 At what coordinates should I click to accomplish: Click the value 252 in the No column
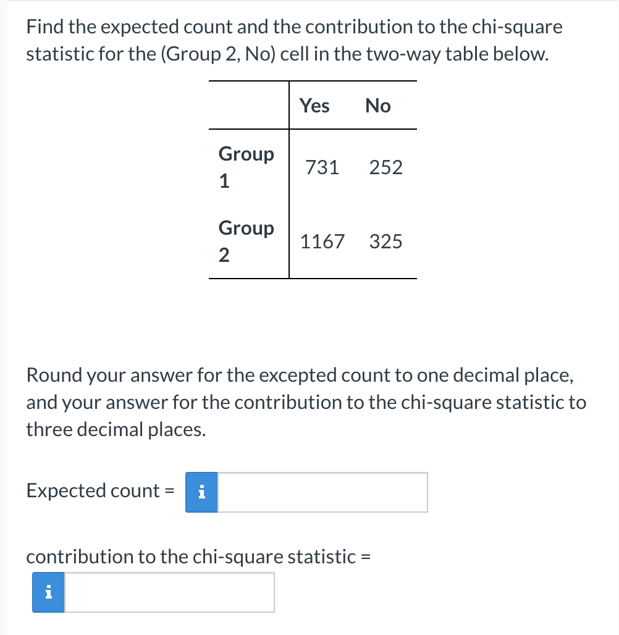click(385, 167)
